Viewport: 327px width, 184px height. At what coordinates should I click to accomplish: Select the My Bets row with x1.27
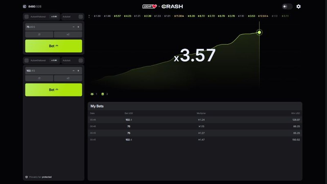(x=195, y=133)
